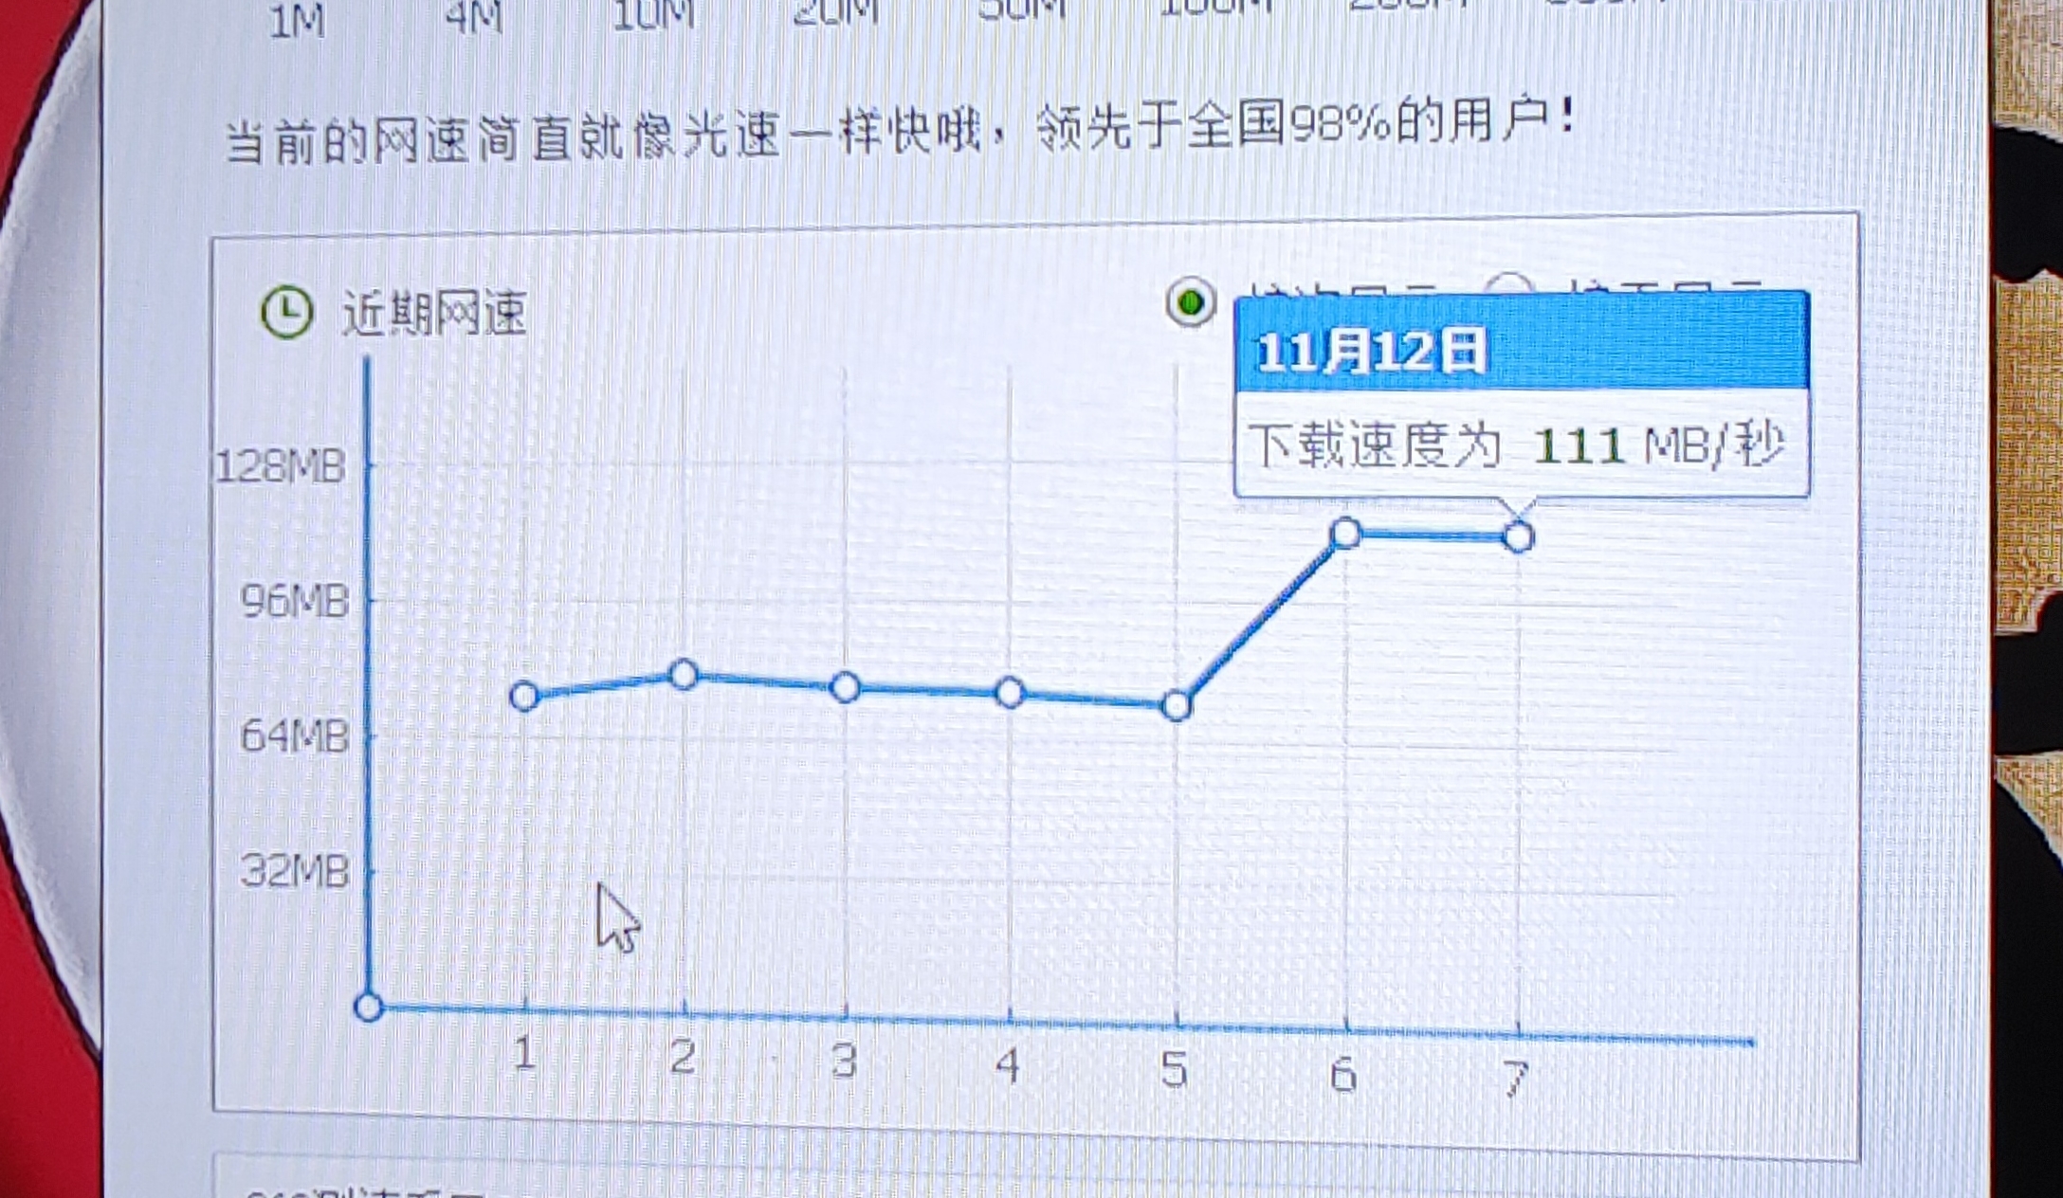Click the chart data point for day 1
Viewport: 2063px width, 1198px height.
(x=524, y=697)
